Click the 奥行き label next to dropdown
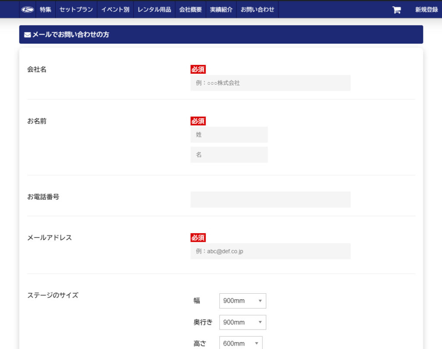Image resolution: width=442 pixels, height=349 pixels. pyautogui.click(x=203, y=322)
